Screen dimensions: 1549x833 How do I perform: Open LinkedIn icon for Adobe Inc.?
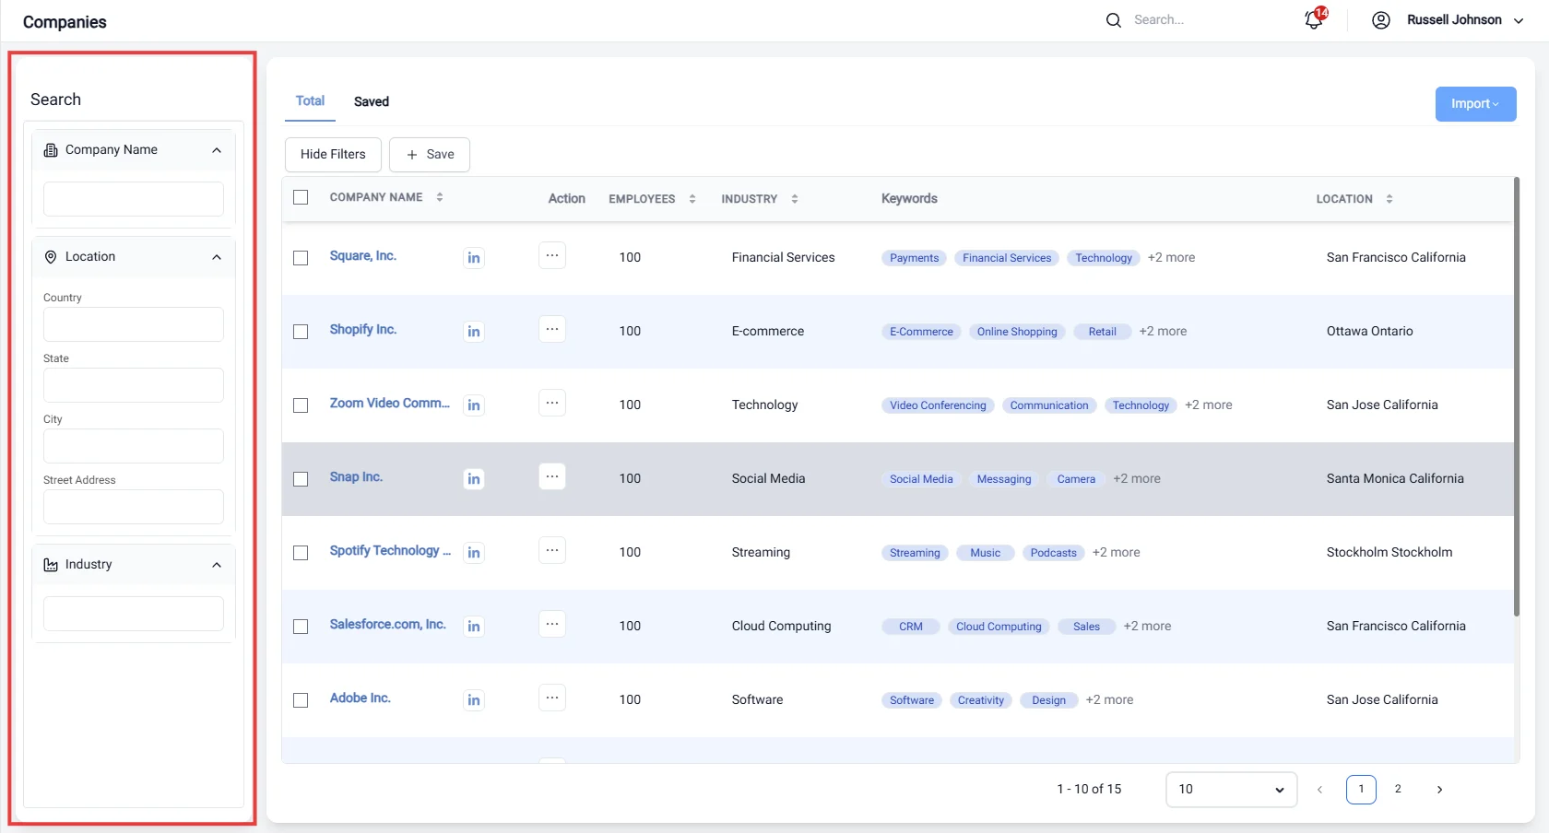(474, 700)
